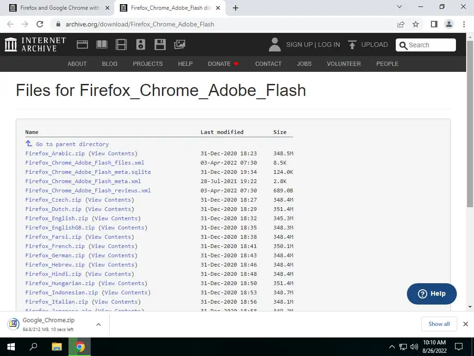Click the search magnifier icon in Archive search
This screenshot has width=474, height=356.
[403, 45]
